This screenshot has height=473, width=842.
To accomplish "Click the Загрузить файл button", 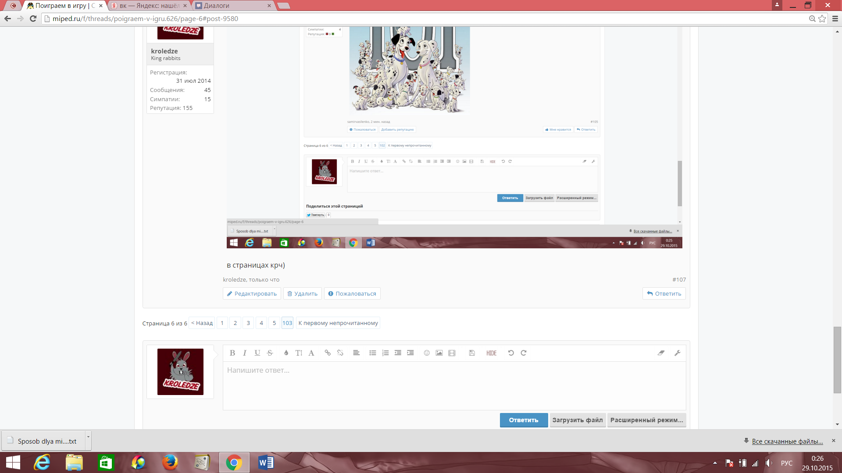I will [x=578, y=420].
